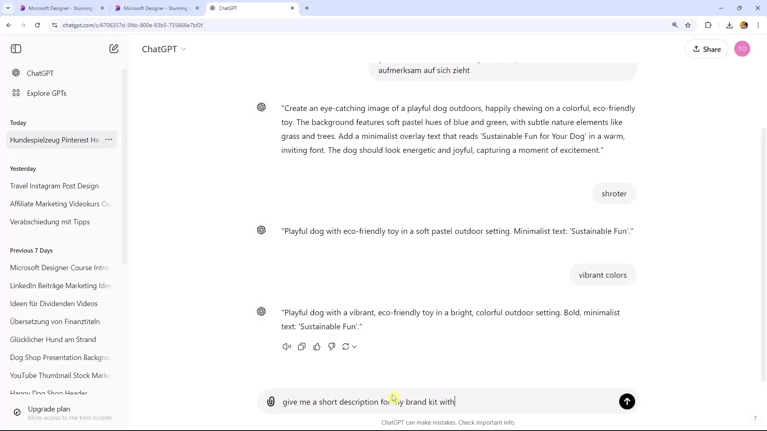The width and height of the screenshot is (767, 431).
Task: Click the Explore GPTs icon
Action: 16,93
